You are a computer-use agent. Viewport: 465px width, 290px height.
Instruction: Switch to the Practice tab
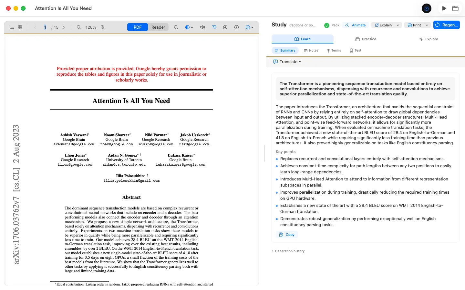(366, 39)
